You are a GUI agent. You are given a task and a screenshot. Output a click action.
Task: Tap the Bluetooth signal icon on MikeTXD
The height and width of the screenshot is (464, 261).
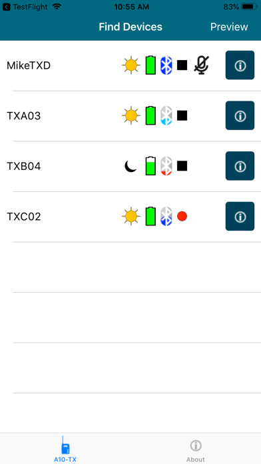click(x=166, y=65)
